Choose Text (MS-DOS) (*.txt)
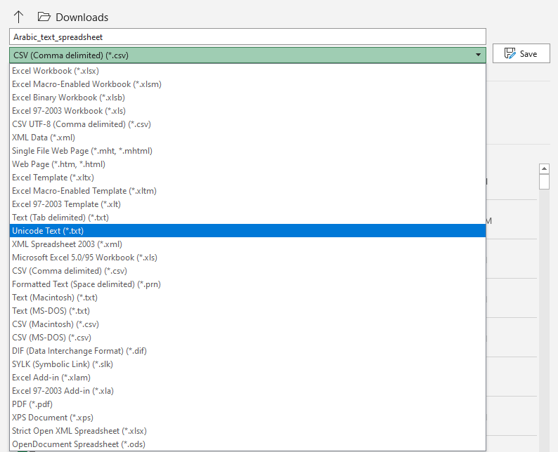The width and height of the screenshot is (558, 452). tap(247, 310)
